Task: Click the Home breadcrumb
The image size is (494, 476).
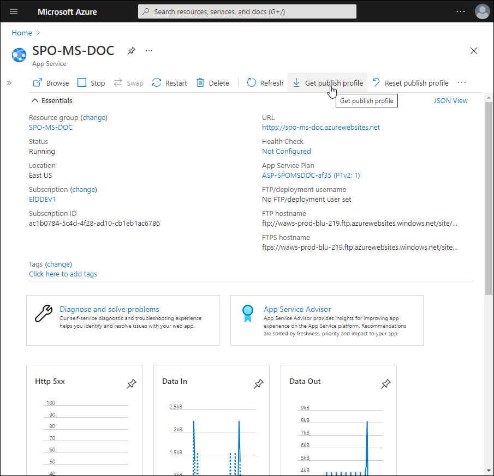Action: pyautogui.click(x=22, y=33)
